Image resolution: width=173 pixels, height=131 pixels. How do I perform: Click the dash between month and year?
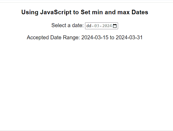tap(101, 26)
